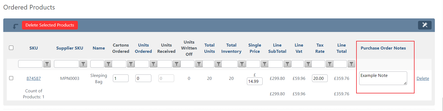The width and height of the screenshot is (443, 111).
Task: Open the Units Received filter funnel
Action: click(x=177, y=64)
